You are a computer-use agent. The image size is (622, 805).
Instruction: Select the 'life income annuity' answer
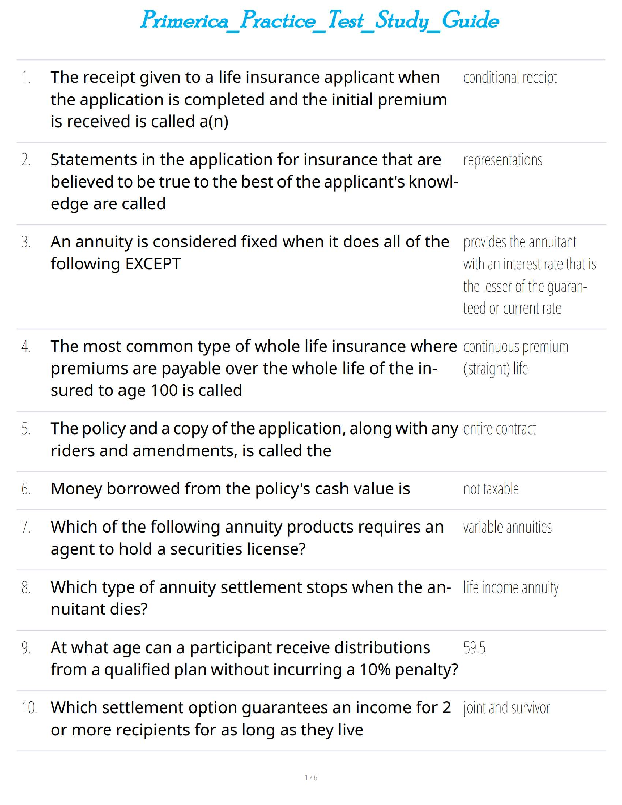[510, 587]
